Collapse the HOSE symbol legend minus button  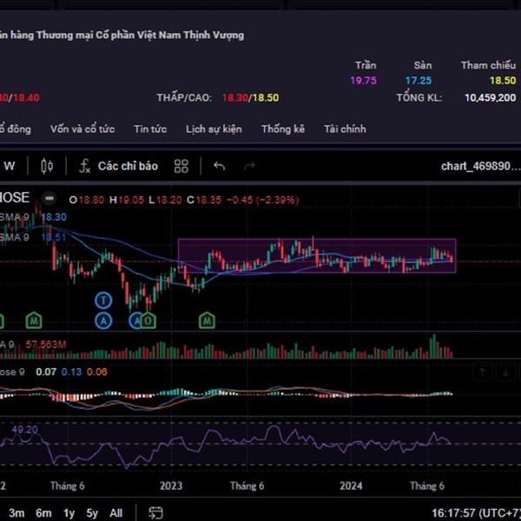[x=49, y=198]
